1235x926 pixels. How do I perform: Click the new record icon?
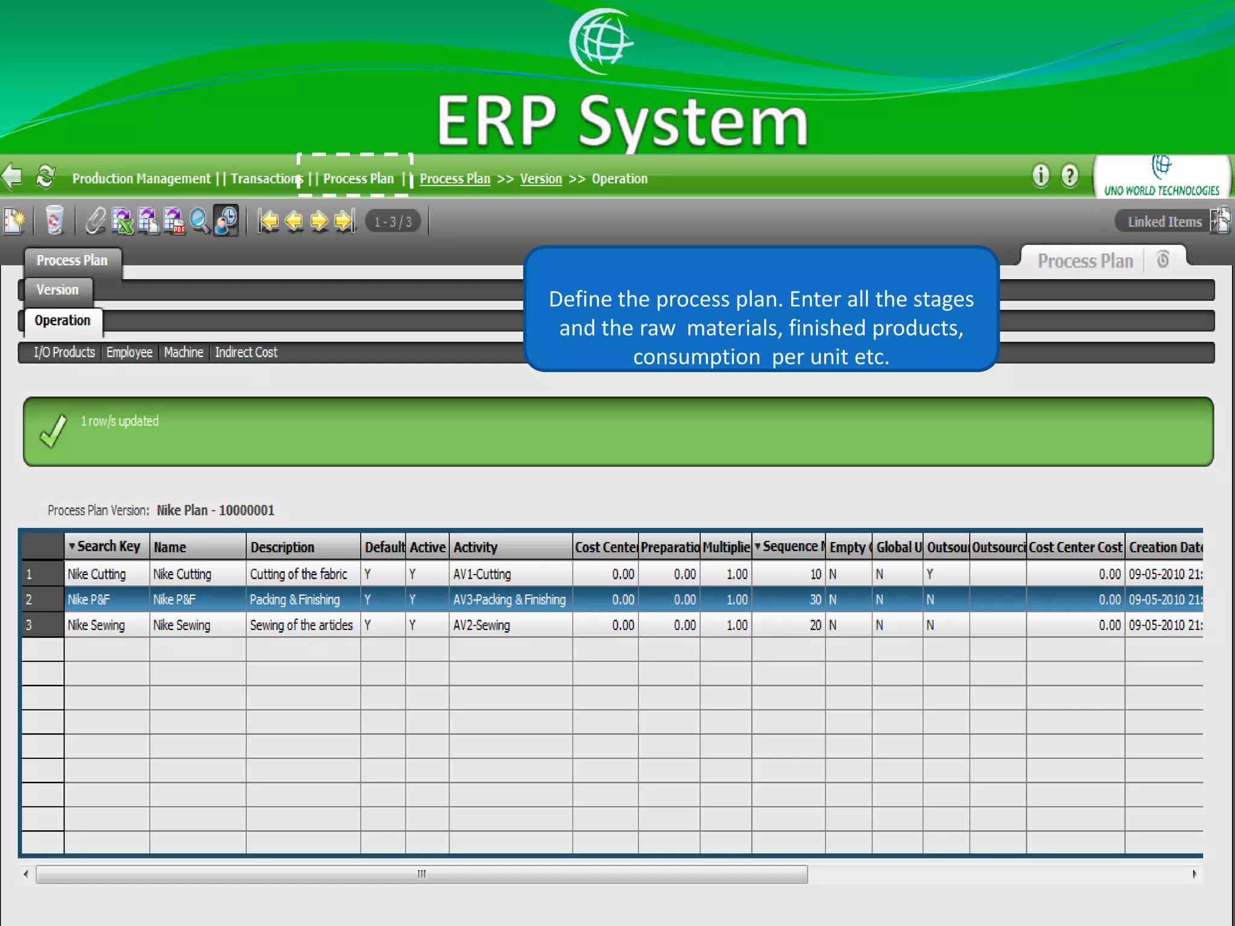point(14,221)
